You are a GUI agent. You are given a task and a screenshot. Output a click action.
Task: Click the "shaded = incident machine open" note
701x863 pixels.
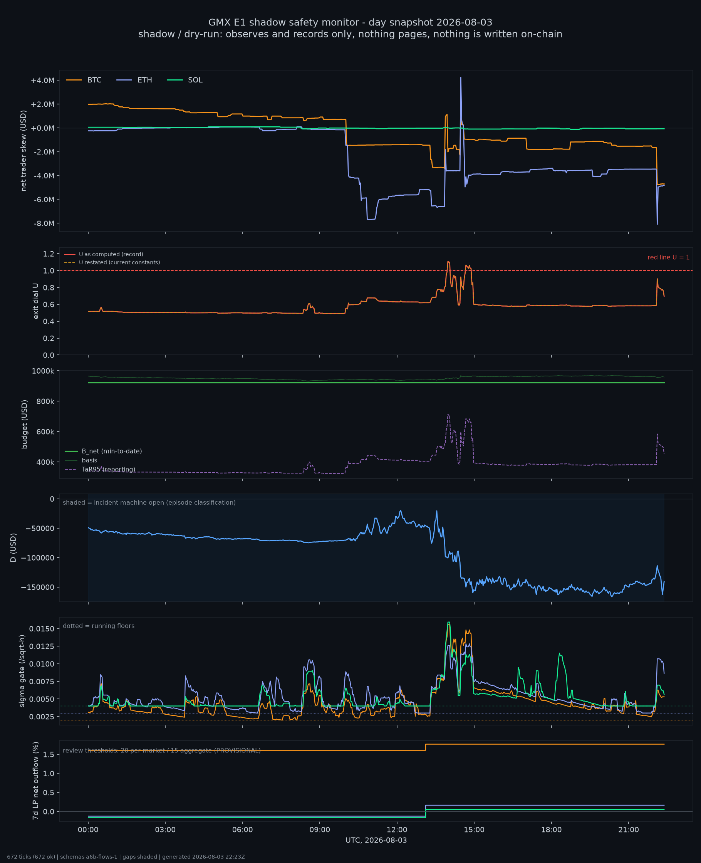click(149, 502)
